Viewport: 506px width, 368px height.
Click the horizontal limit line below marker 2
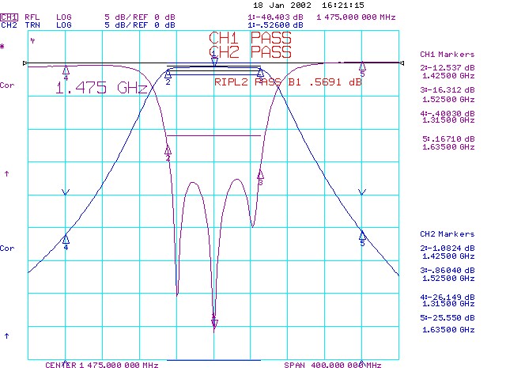(213, 136)
